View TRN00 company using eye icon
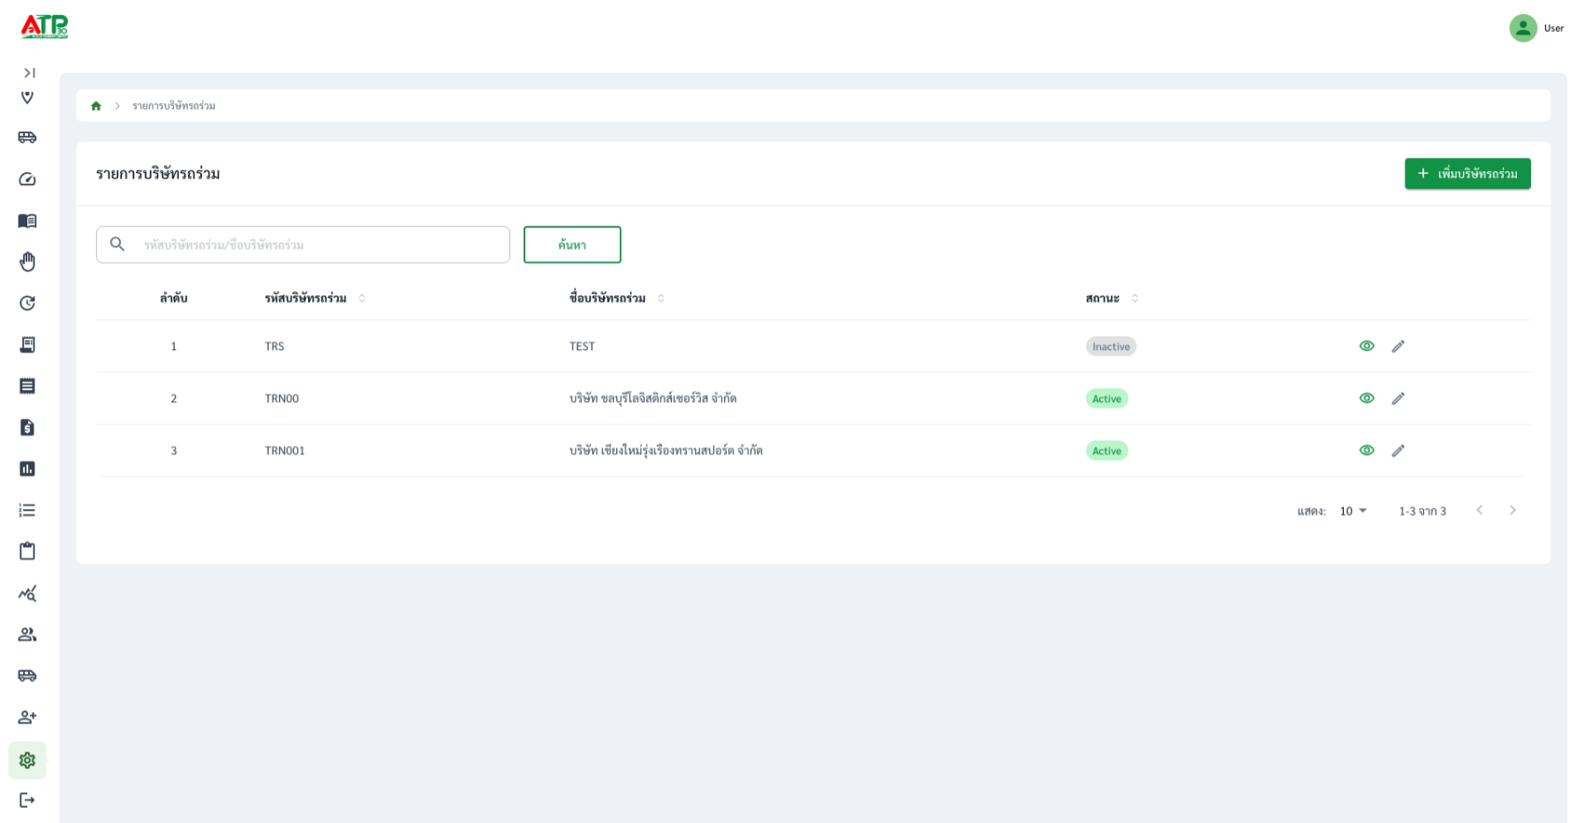The image size is (1584, 823). pos(1367,399)
